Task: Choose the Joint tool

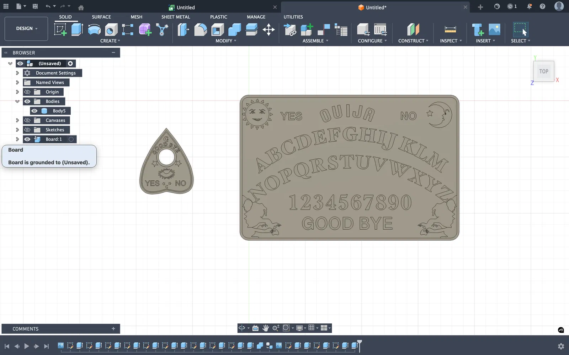Action: pos(324,29)
